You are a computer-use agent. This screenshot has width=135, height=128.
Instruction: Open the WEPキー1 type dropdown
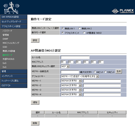(71, 81)
